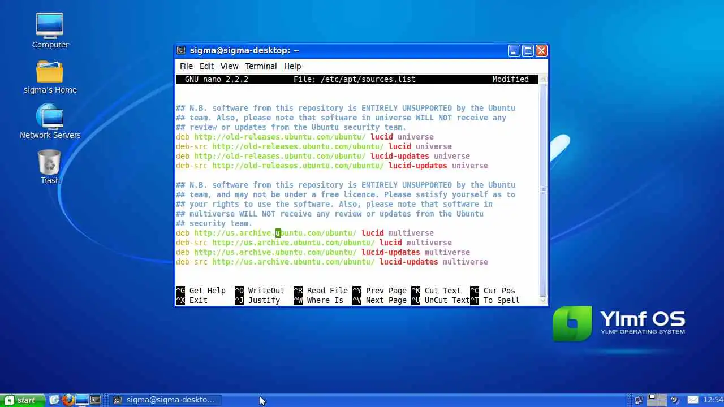724x407 pixels.
Task: Launch terminal from the quick launch icon
Action: pos(96,400)
